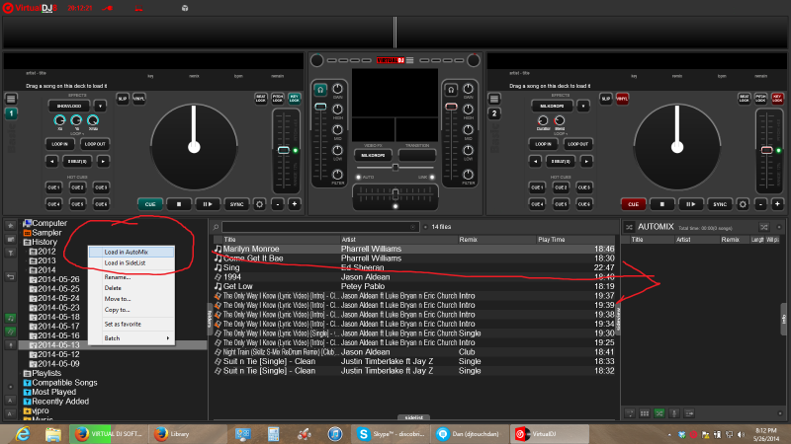Toggle VINYL mode on deck 1
This screenshot has height=444, width=791.
coord(139,99)
